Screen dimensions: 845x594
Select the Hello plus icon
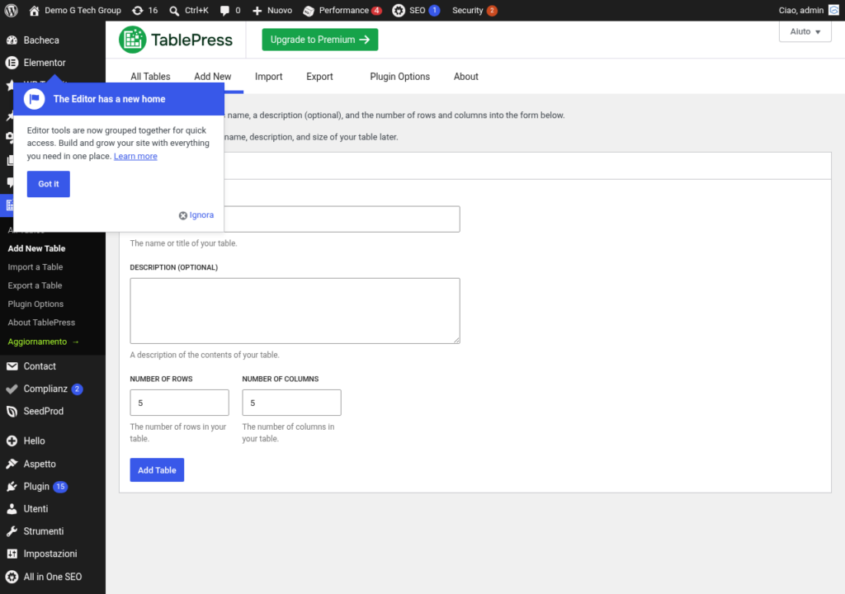pos(12,441)
